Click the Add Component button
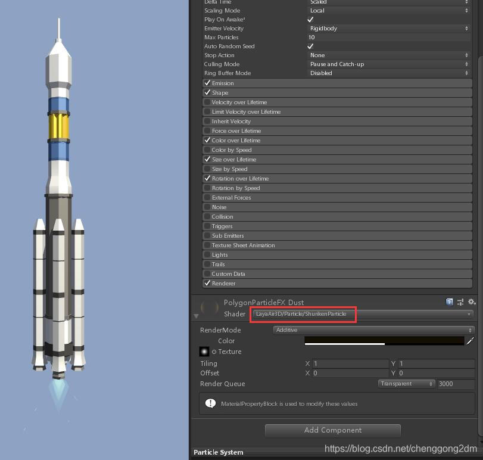 coord(332,430)
